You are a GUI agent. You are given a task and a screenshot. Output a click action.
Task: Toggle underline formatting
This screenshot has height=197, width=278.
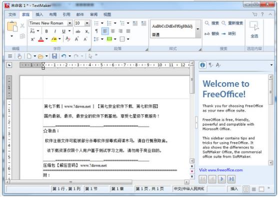pos(63,31)
